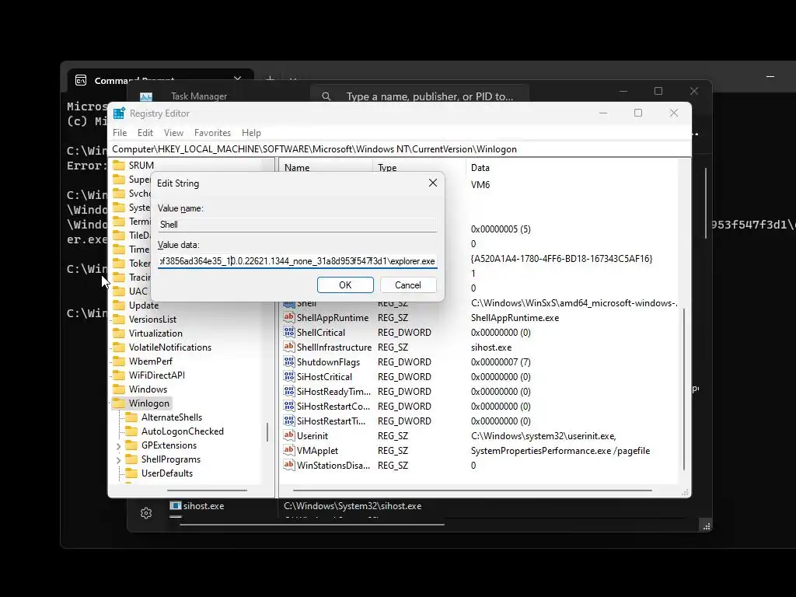Click Task Manager search box
This screenshot has width=796, height=597.
[419, 96]
